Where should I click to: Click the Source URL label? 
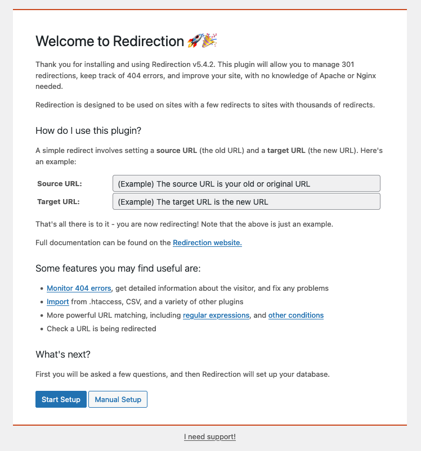click(x=60, y=183)
